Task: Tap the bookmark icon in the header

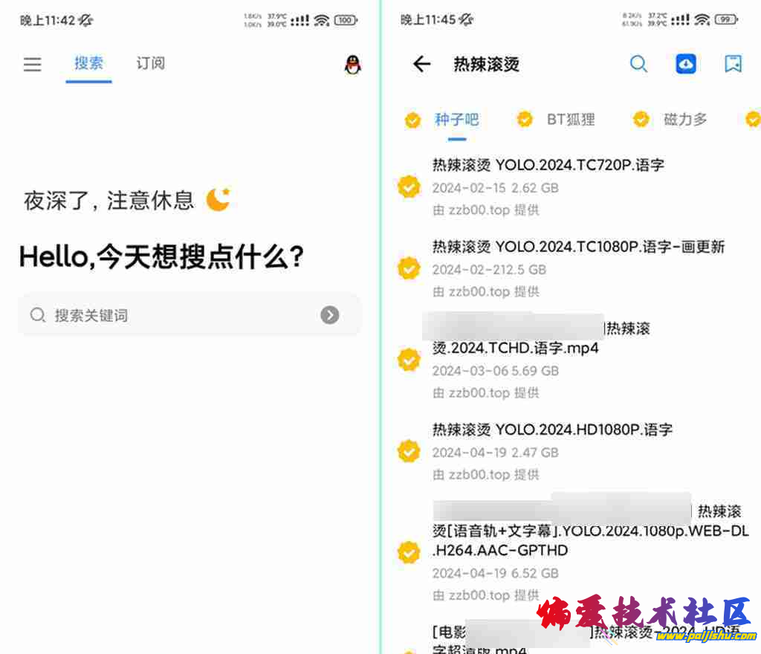Action: (x=733, y=64)
